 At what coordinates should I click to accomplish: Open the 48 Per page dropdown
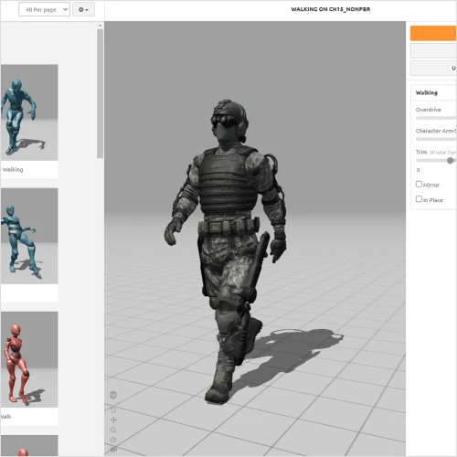click(x=44, y=9)
